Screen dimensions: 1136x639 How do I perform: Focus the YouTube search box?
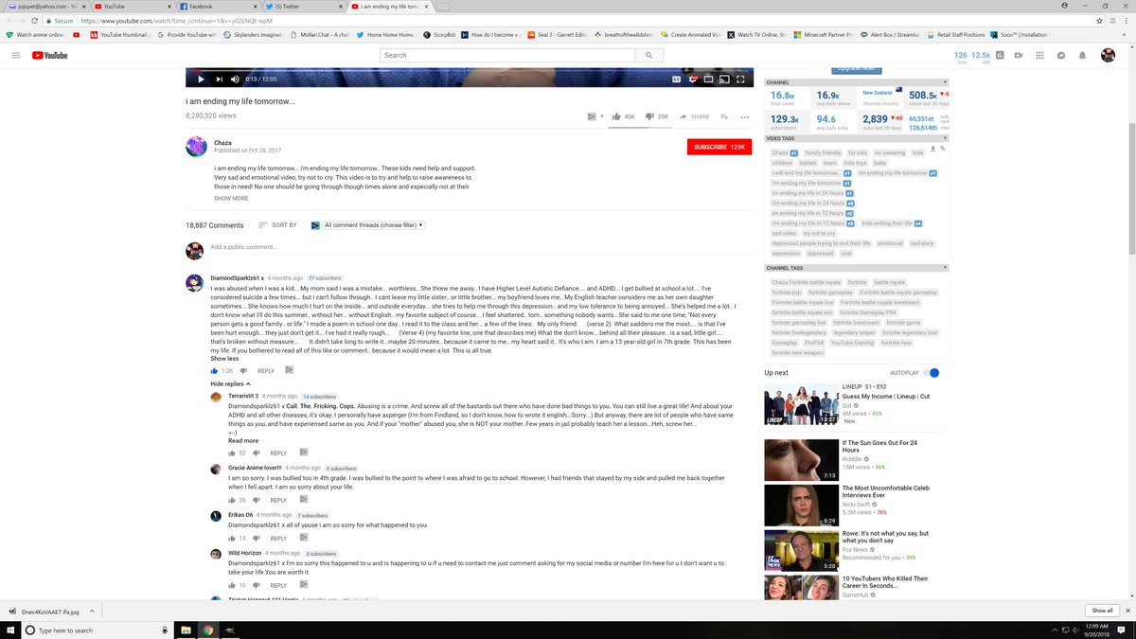506,55
